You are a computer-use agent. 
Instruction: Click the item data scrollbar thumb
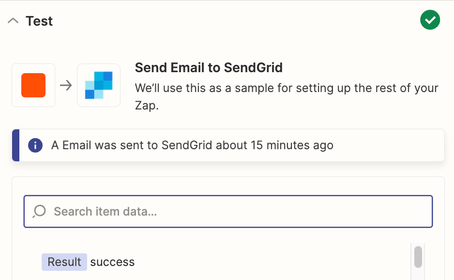(x=418, y=257)
